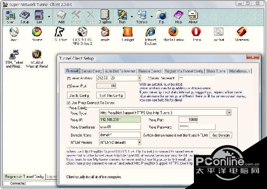This screenshot has height=189, width=267.
Task: Open the Auto Dial To Internet tab
Action: point(120,71)
